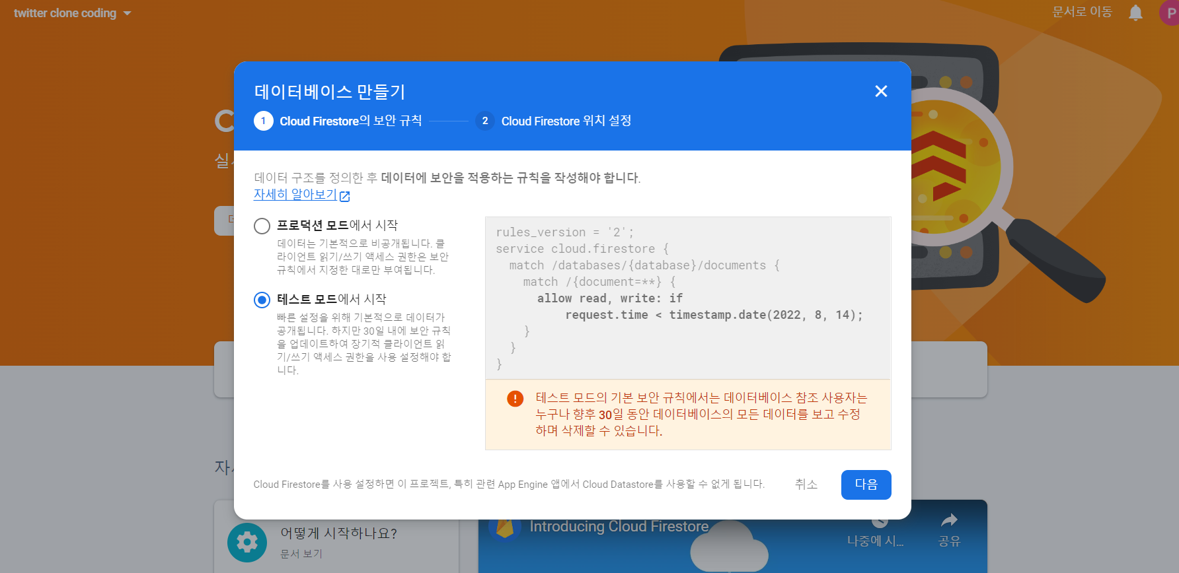Viewport: 1179px width, 573px height.
Task: Click the 'match /databases/{database}/documents {' line
Action: (x=644, y=265)
